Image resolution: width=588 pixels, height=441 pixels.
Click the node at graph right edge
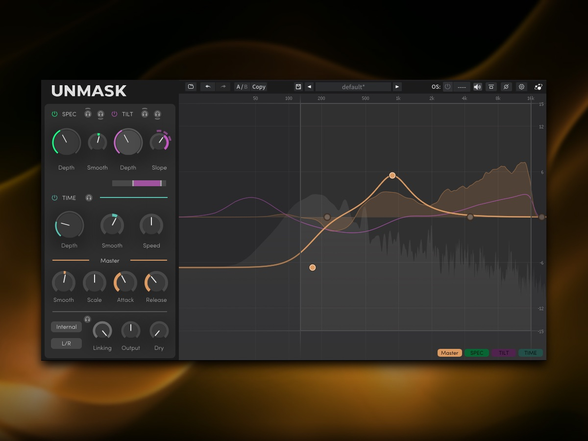coord(541,217)
